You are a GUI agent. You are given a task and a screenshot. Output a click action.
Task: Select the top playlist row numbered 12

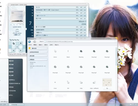[61, 7]
